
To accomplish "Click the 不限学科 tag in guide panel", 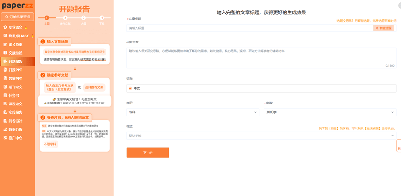I will pyautogui.click(x=50, y=144).
